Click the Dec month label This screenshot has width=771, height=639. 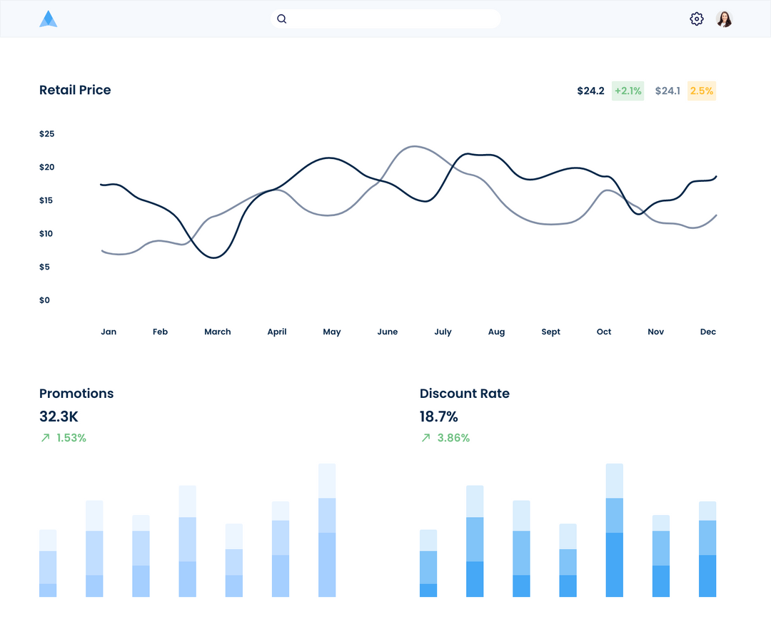coord(708,332)
